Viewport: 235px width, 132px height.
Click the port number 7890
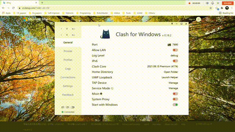(x=175, y=45)
